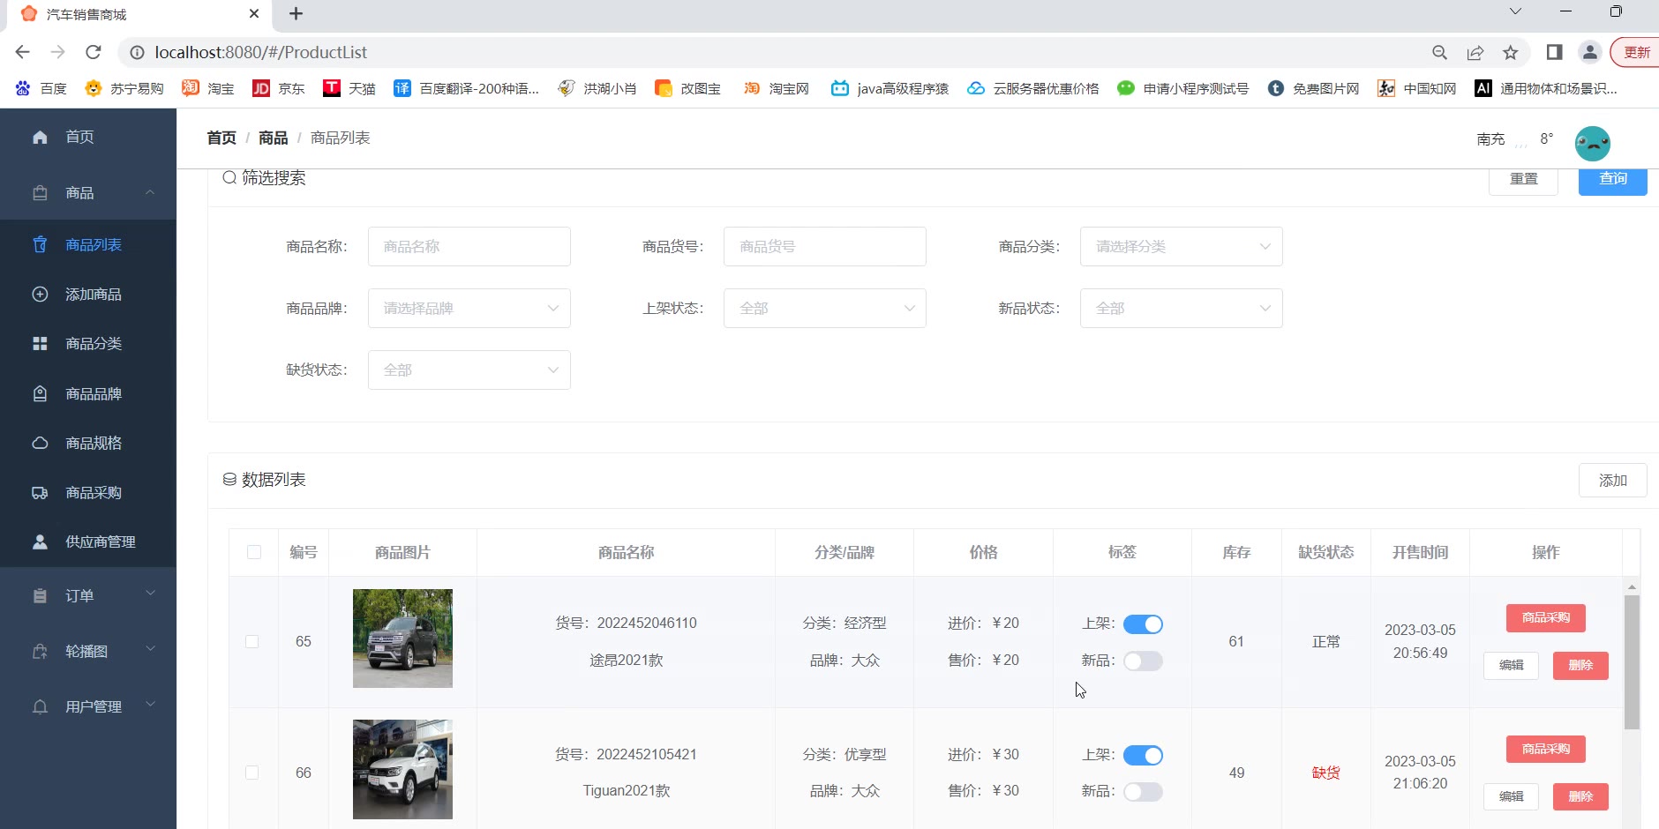The height and width of the screenshot is (829, 1659).
Task: Click the product category grid icon
Action: click(x=40, y=344)
